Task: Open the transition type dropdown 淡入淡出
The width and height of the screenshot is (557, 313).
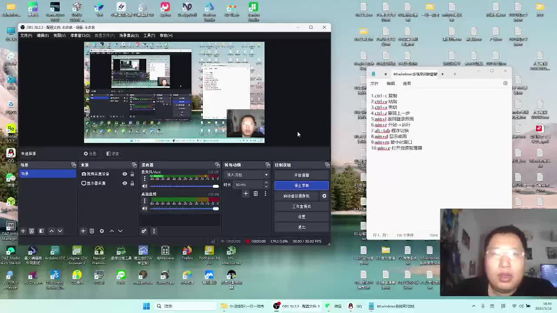Action: pyautogui.click(x=247, y=175)
